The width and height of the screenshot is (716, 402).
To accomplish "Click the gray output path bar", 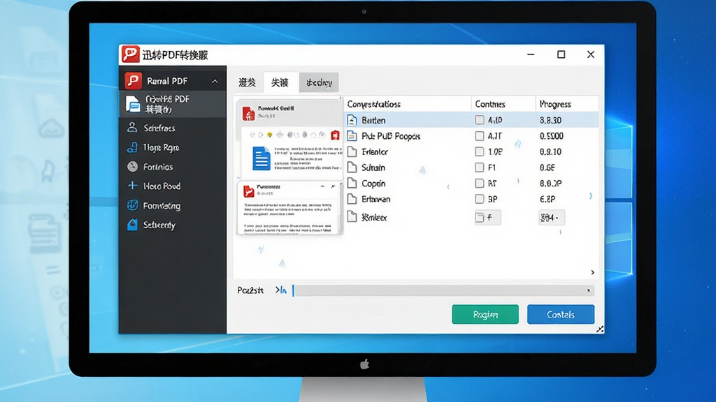I will point(443,290).
